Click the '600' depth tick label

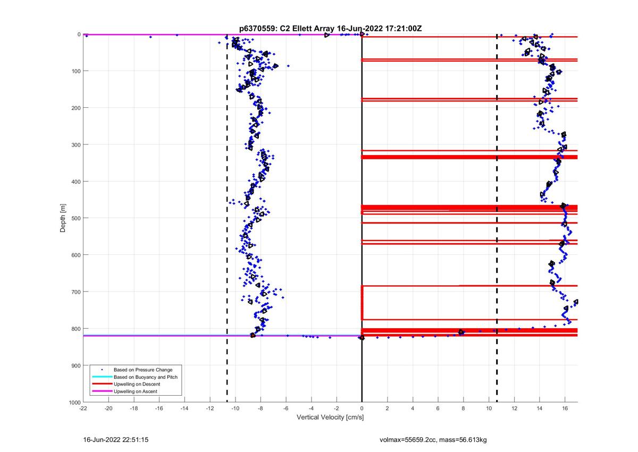(75, 255)
